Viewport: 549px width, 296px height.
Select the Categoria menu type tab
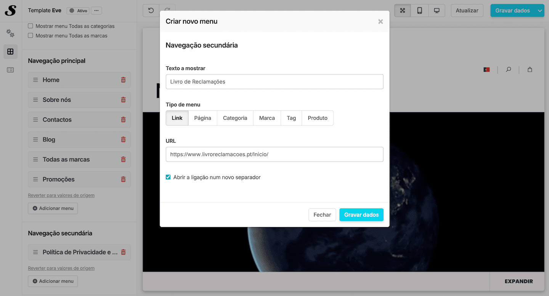pos(235,118)
